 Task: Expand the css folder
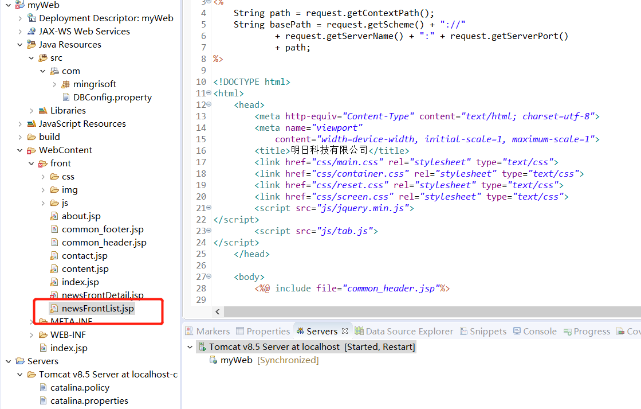point(43,177)
